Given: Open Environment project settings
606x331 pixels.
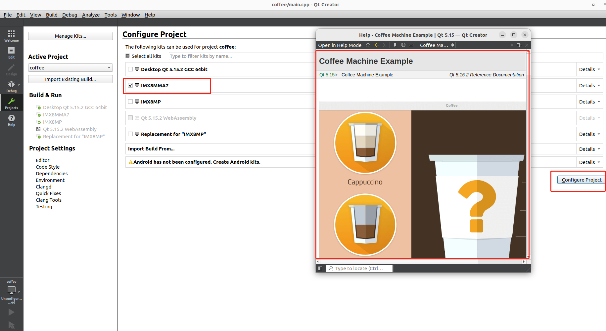Looking at the screenshot, I should (x=50, y=180).
